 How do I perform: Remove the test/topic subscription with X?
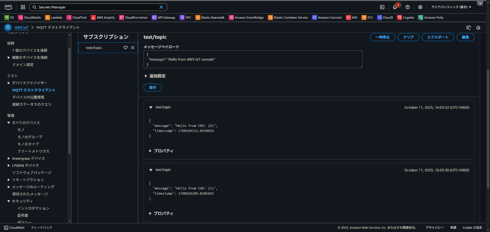(x=133, y=48)
